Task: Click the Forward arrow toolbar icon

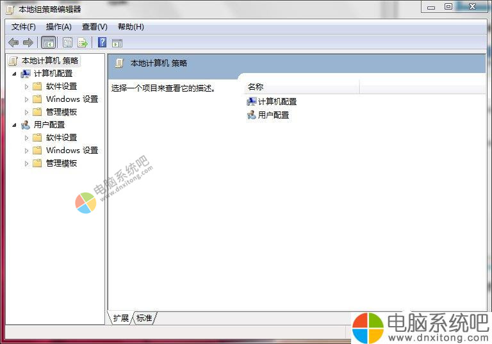Action: pyautogui.click(x=28, y=42)
